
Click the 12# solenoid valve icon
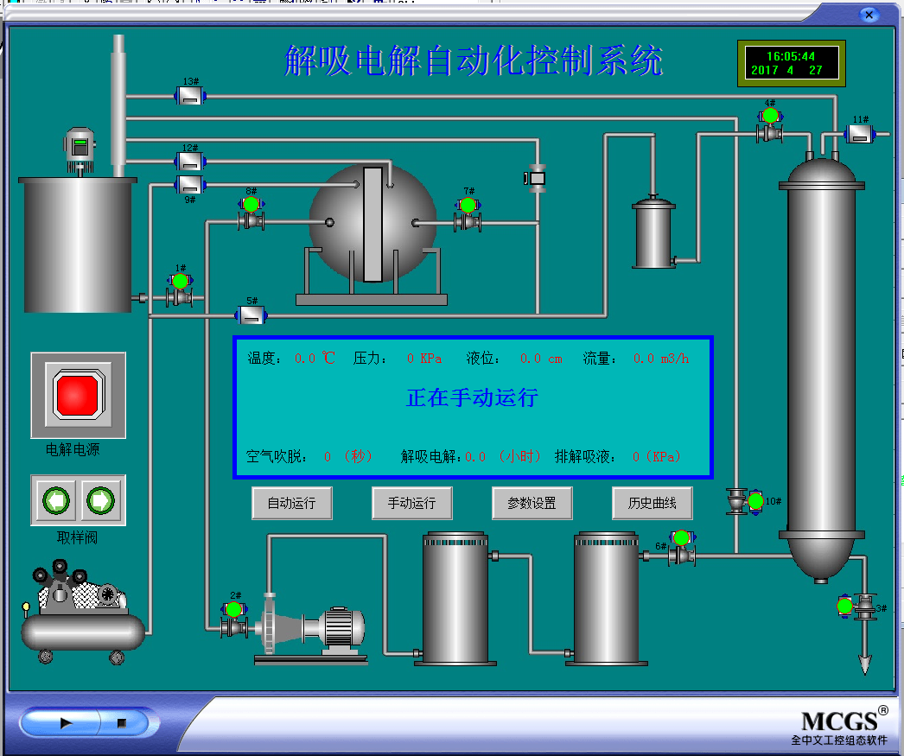click(x=189, y=162)
